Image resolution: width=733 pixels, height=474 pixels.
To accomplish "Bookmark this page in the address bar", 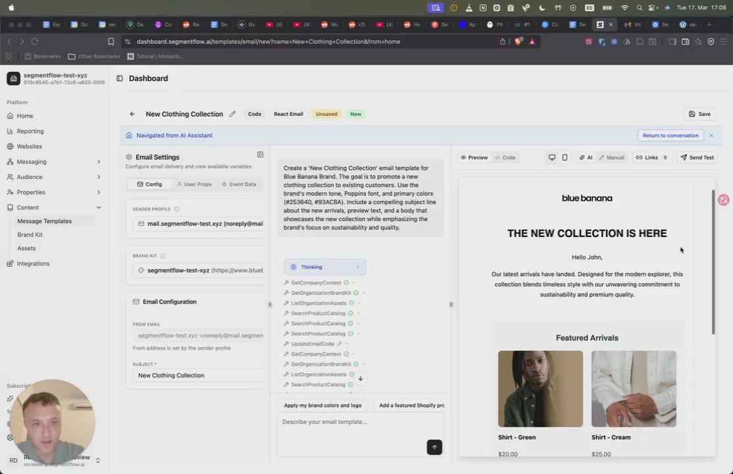I will (111, 41).
